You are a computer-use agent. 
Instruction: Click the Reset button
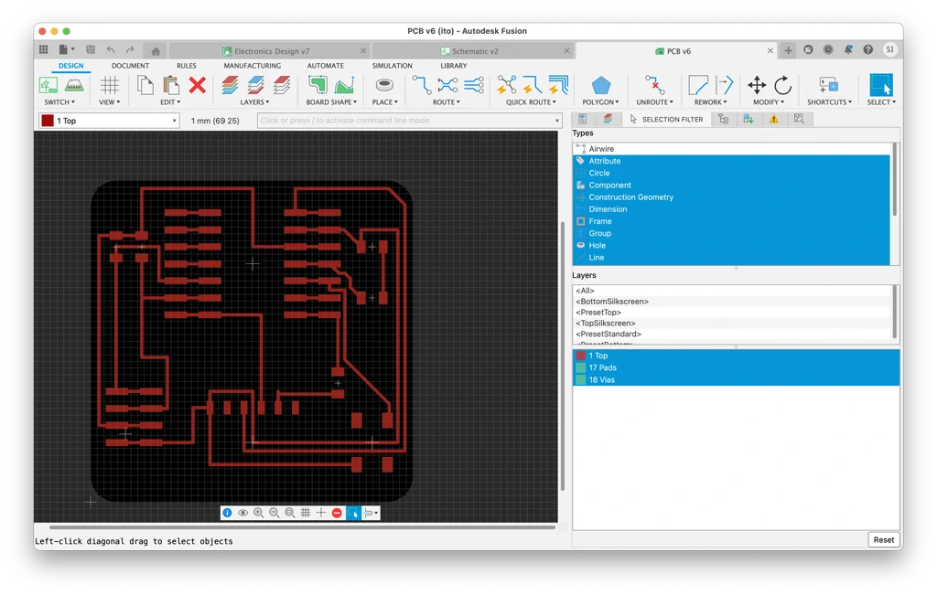pyautogui.click(x=884, y=539)
